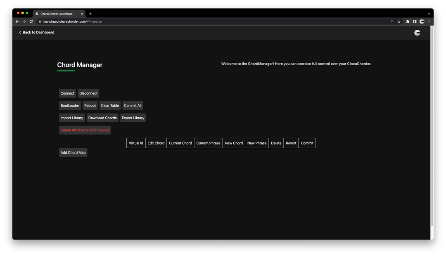Image resolution: width=446 pixels, height=256 pixels.
Task: Click the Clear Table button
Action: click(x=110, y=106)
